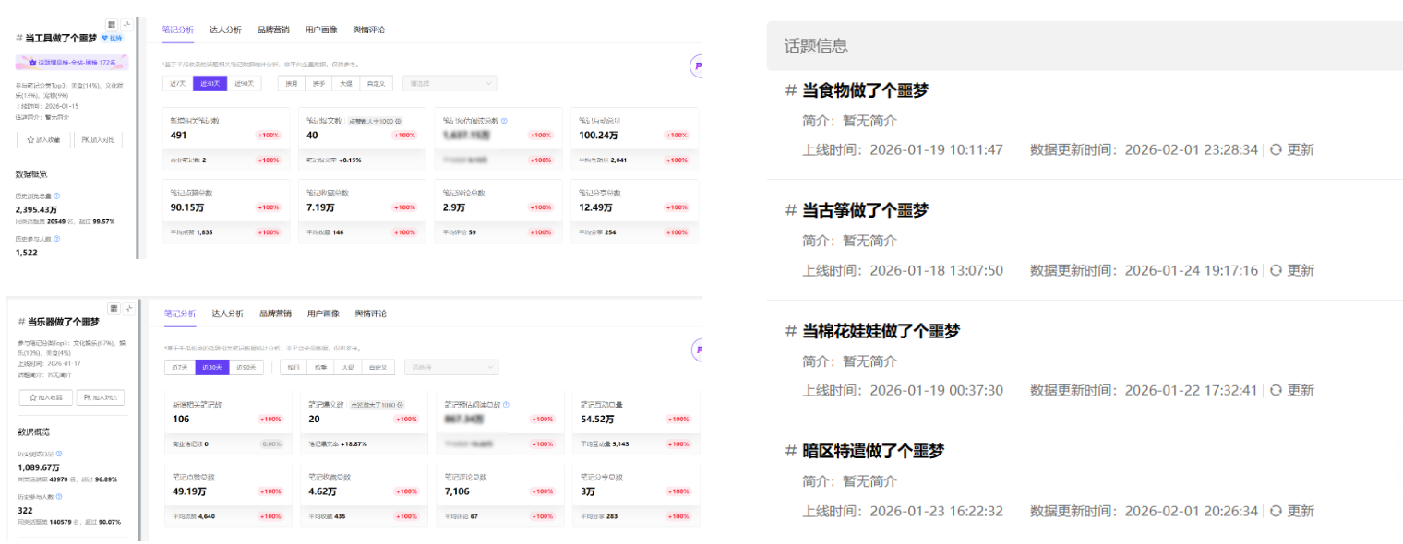
Task: Click the QR code icon beside 当工具做了个噩梦
Action: point(113,25)
